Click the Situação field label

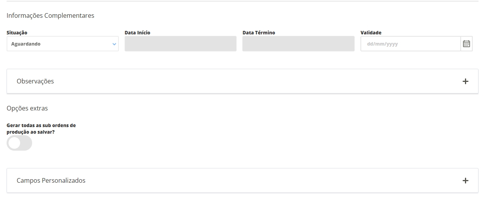[17, 33]
